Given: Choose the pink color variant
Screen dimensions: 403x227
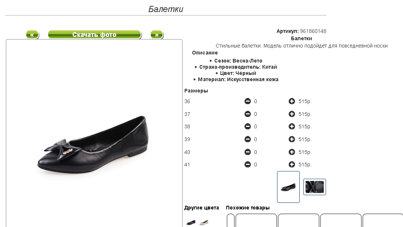Looking at the screenshot, I should (x=204, y=222).
